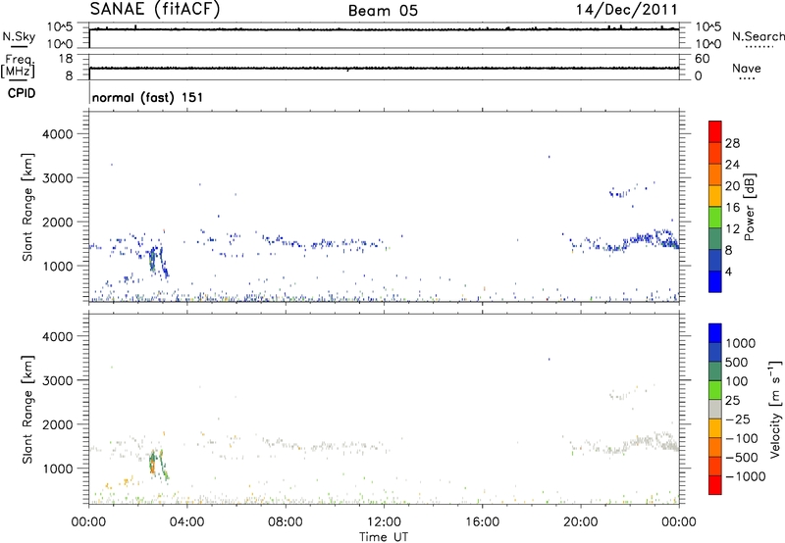Click the green 12–16 dB Power swatch
Screen dimensions: 785x543
715,217
